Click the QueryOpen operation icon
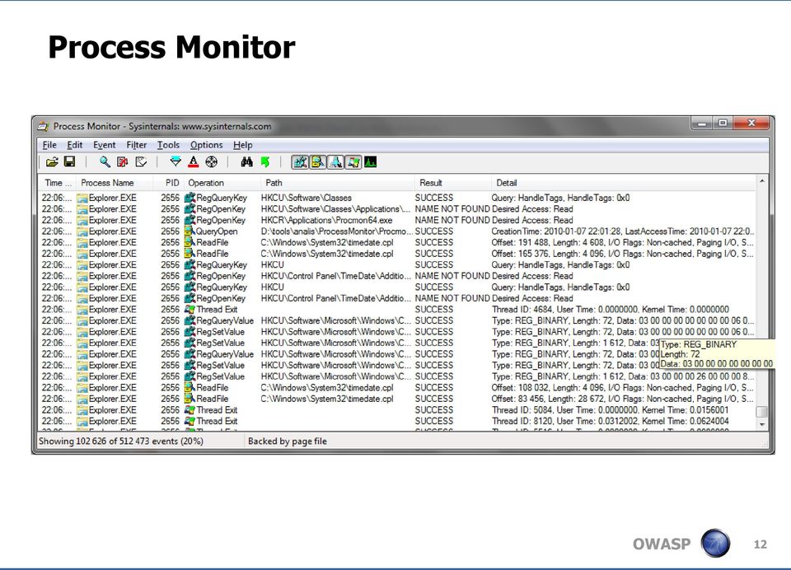This screenshot has height=570, width=791. [190, 231]
